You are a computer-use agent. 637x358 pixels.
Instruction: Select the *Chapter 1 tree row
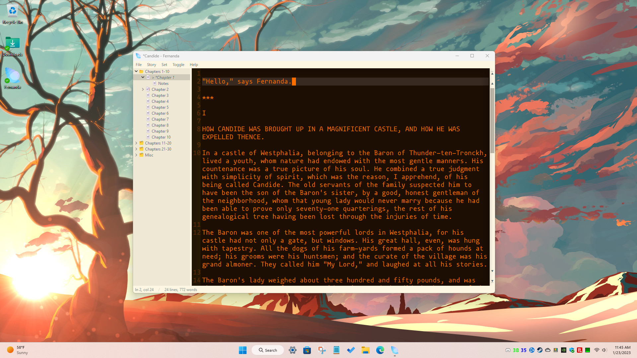click(162, 77)
